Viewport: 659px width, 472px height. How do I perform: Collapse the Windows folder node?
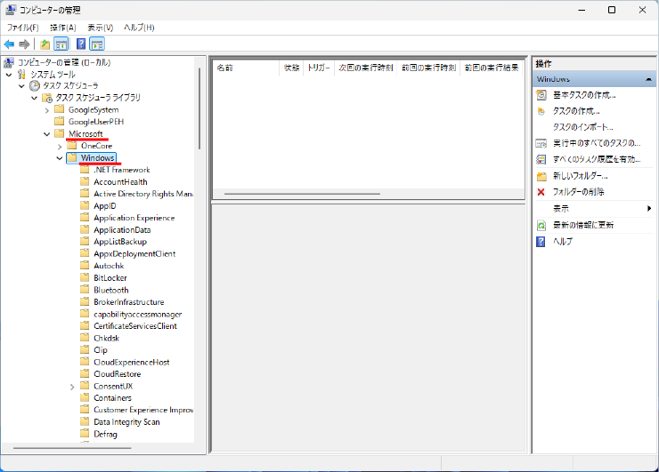point(60,158)
